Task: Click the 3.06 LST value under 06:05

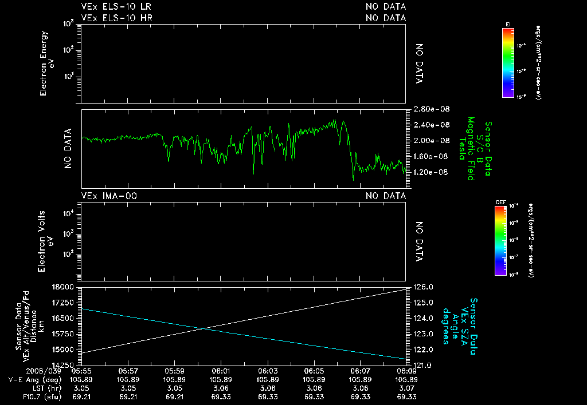Action: 314,388
